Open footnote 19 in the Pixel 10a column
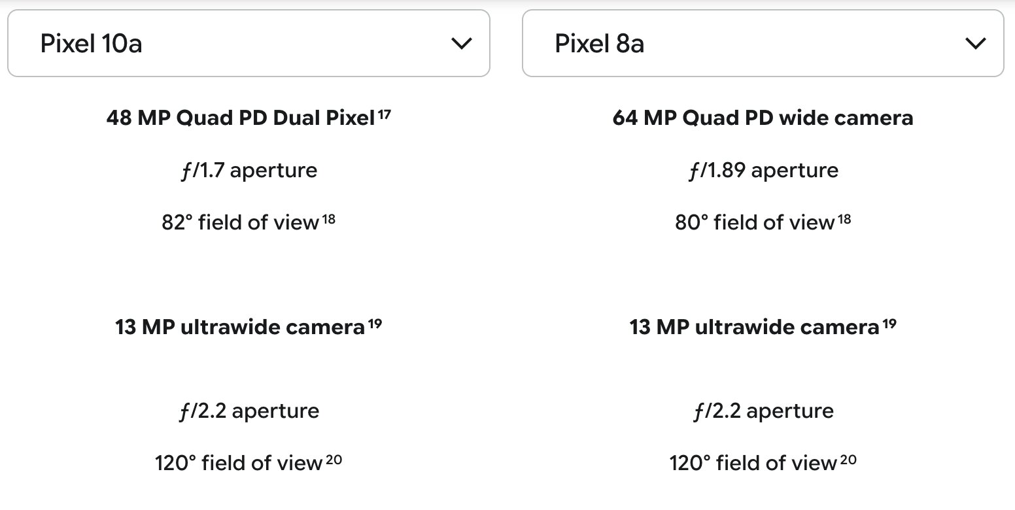The height and width of the screenshot is (510, 1015). 375,322
